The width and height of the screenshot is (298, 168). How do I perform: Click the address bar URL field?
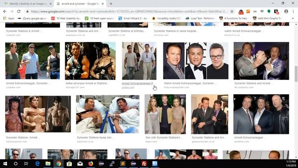pos(129,11)
